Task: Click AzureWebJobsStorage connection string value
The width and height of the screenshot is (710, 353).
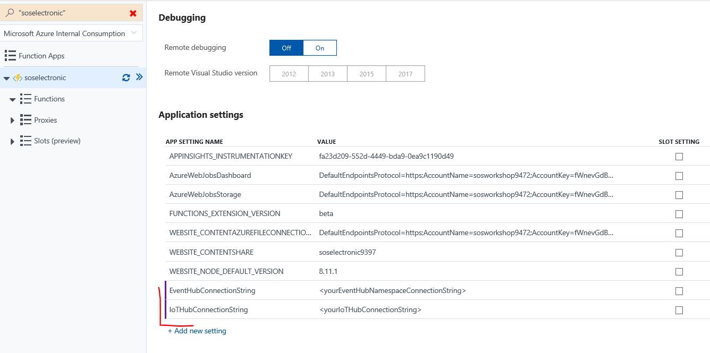Action: [467, 194]
